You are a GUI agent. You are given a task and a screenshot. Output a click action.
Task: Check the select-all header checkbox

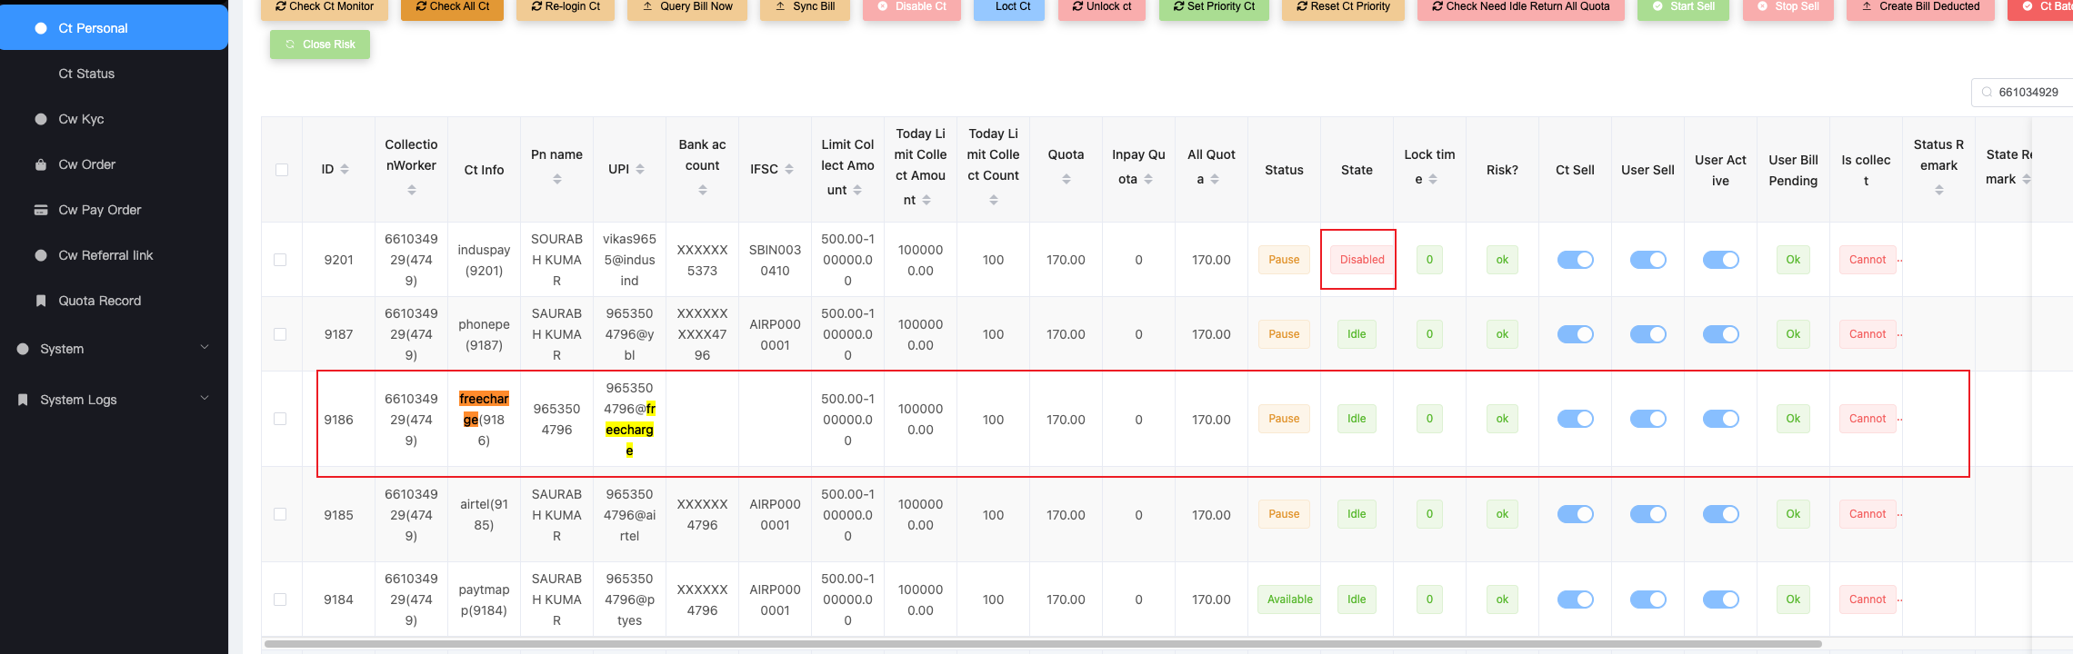click(282, 170)
